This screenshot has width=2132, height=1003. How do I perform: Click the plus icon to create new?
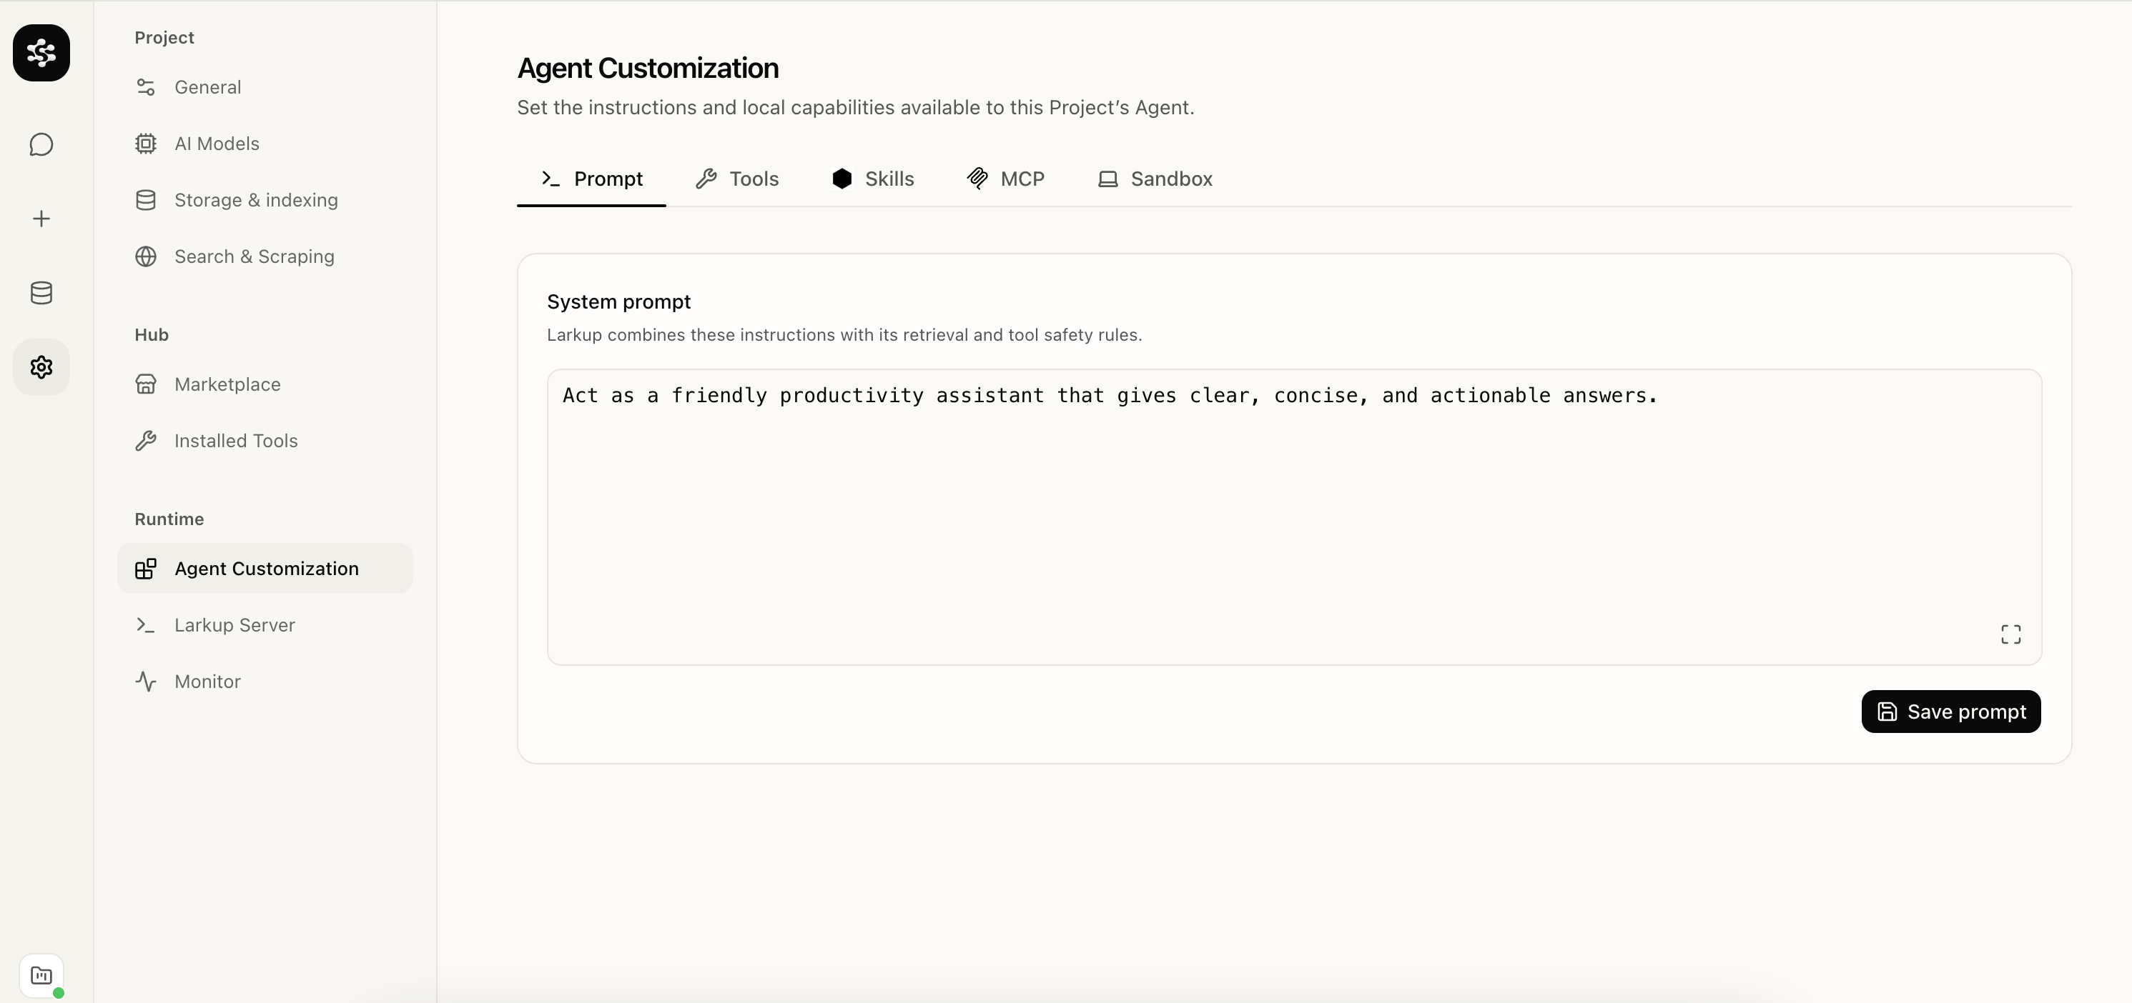click(41, 219)
